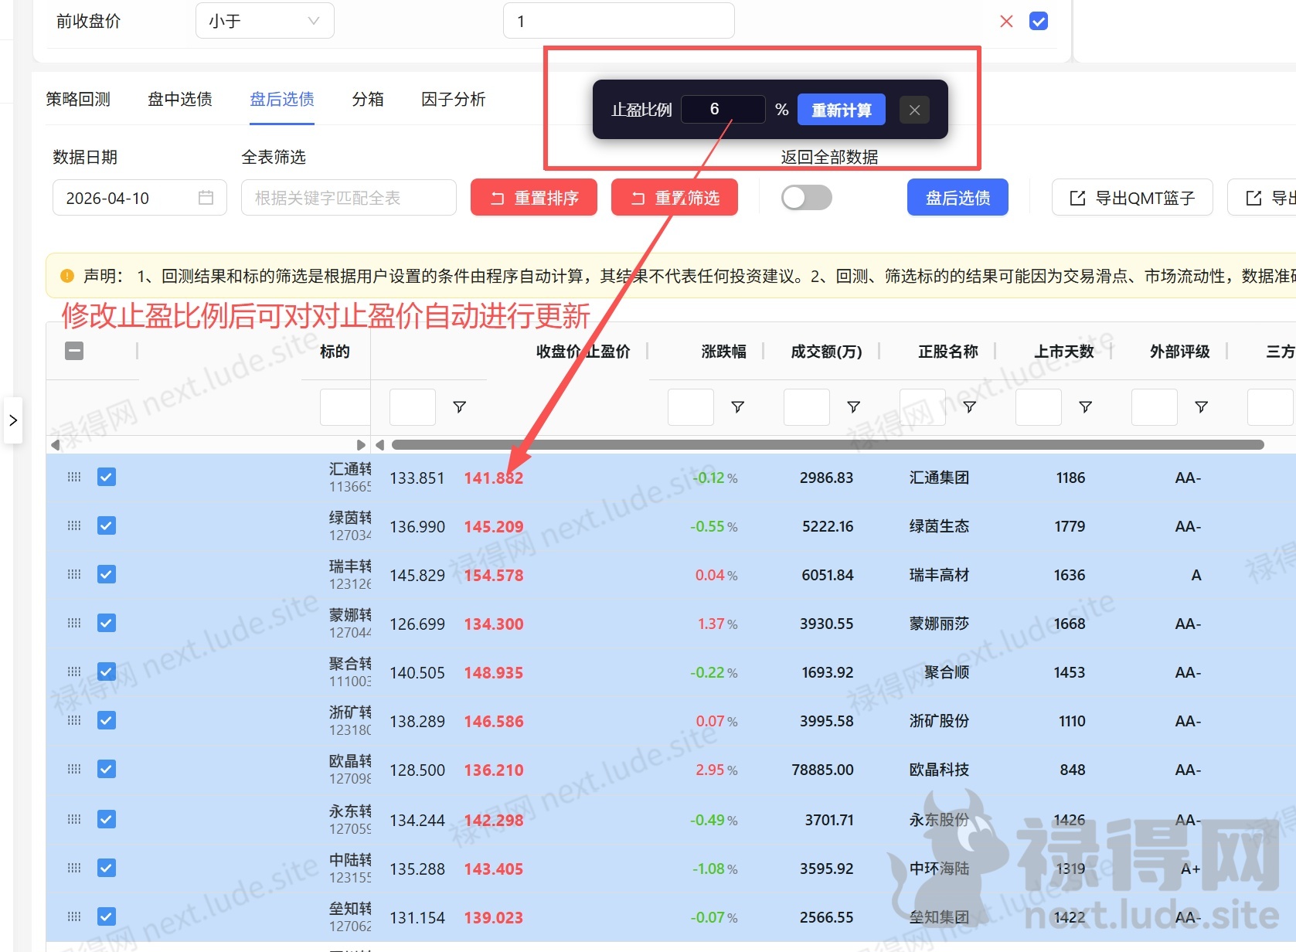The height and width of the screenshot is (952, 1296).
Task: Open the 因子分析 tab
Action: [x=454, y=99]
